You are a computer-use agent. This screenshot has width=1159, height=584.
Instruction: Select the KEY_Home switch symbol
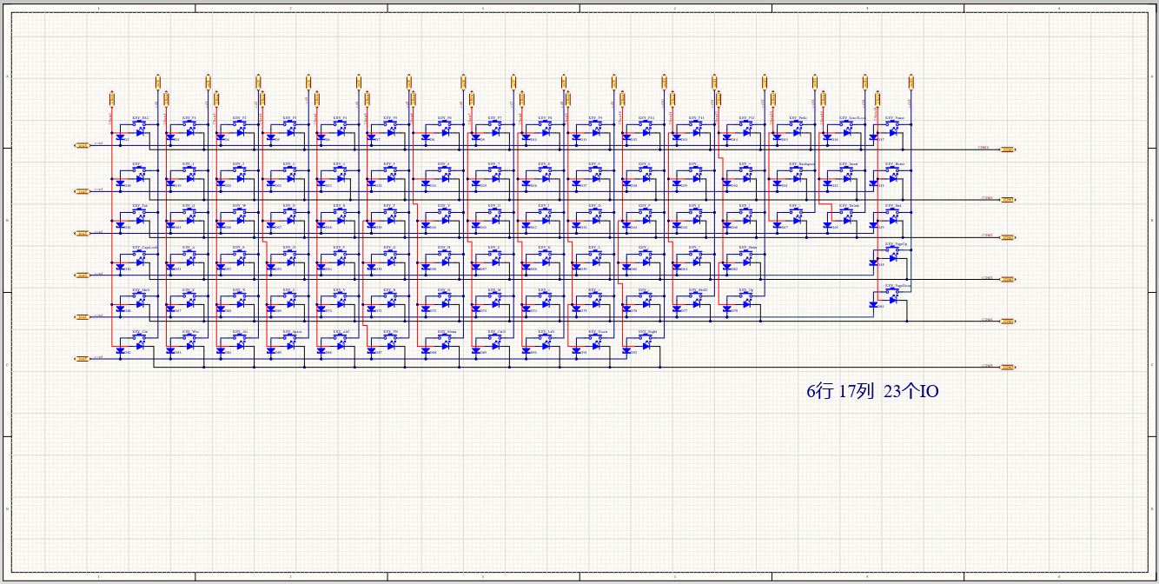[893, 169]
